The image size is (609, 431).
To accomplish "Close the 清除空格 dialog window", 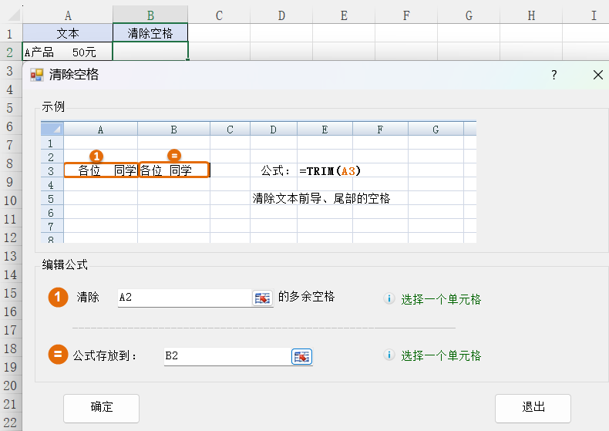I will (597, 75).
